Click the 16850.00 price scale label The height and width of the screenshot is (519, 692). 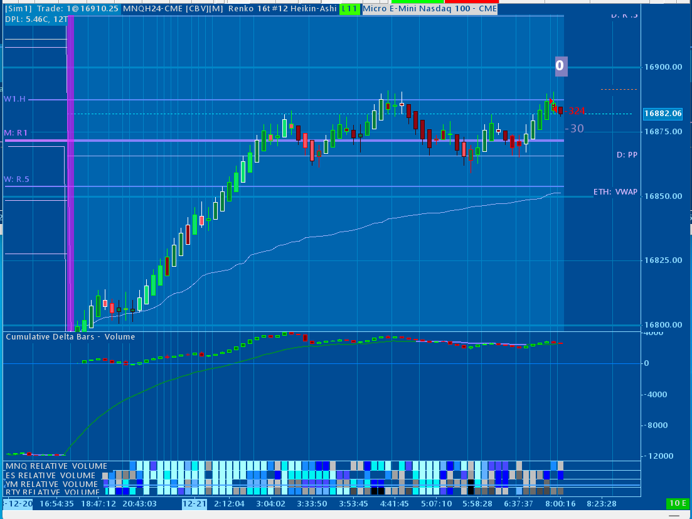(663, 196)
